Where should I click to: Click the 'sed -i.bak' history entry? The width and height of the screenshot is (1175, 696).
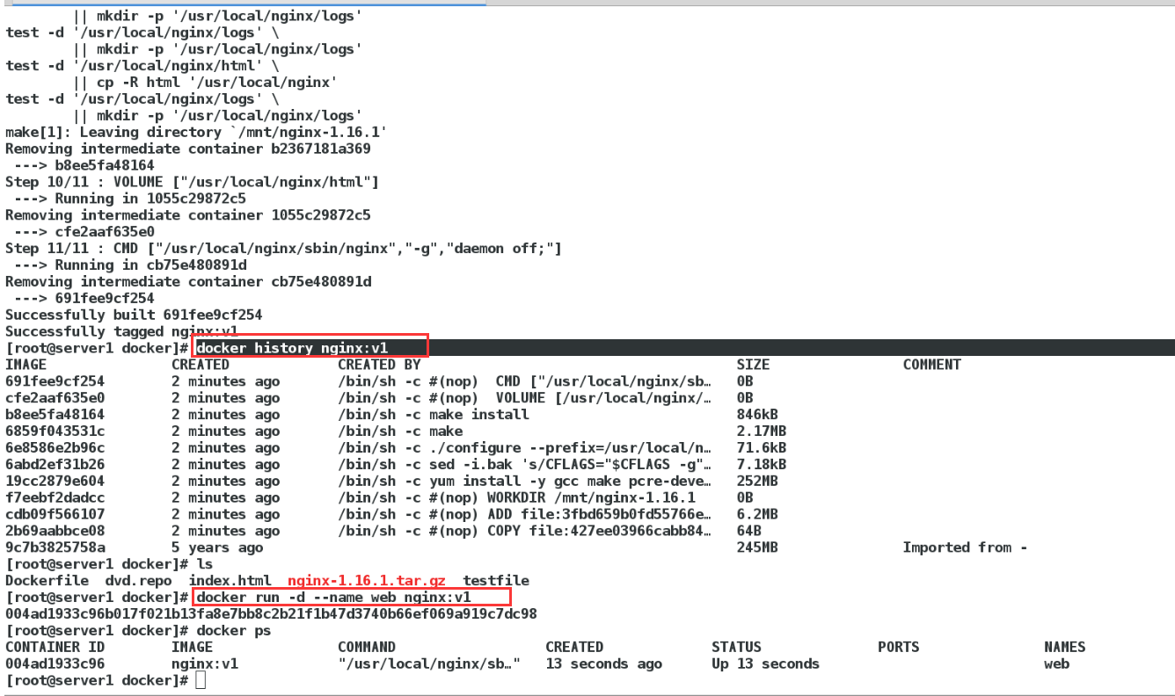pos(525,465)
